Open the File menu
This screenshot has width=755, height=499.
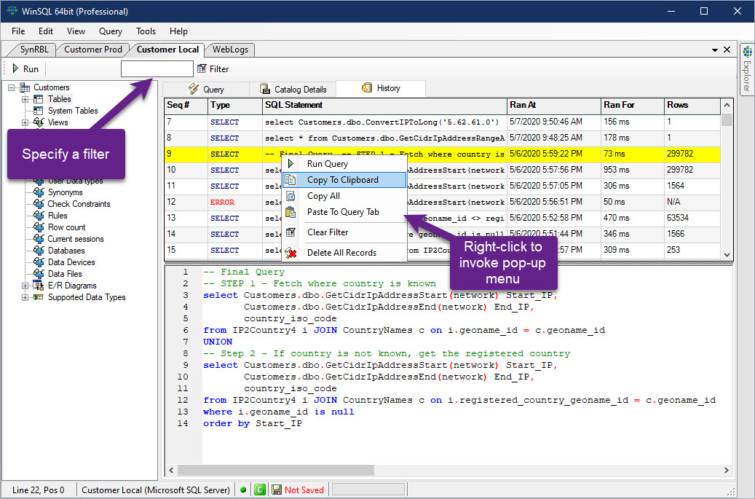pos(18,31)
